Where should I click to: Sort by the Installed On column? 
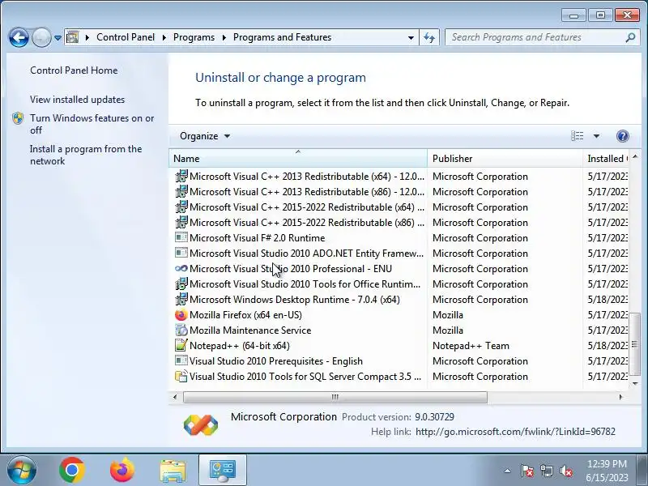605,158
